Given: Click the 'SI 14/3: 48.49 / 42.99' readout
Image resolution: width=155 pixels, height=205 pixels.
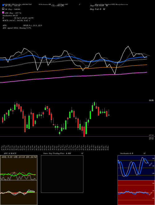Looking at the screenshot, I should [24, 18].
